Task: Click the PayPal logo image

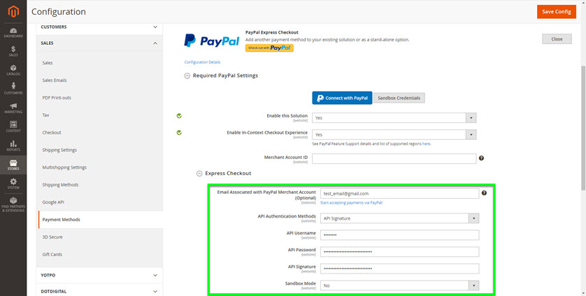Action: (211, 41)
